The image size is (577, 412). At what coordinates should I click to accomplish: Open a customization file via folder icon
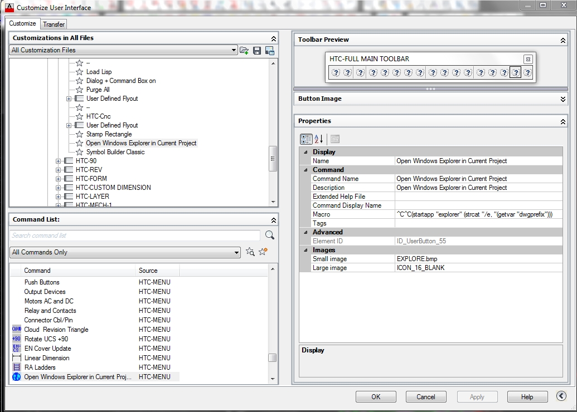(244, 50)
